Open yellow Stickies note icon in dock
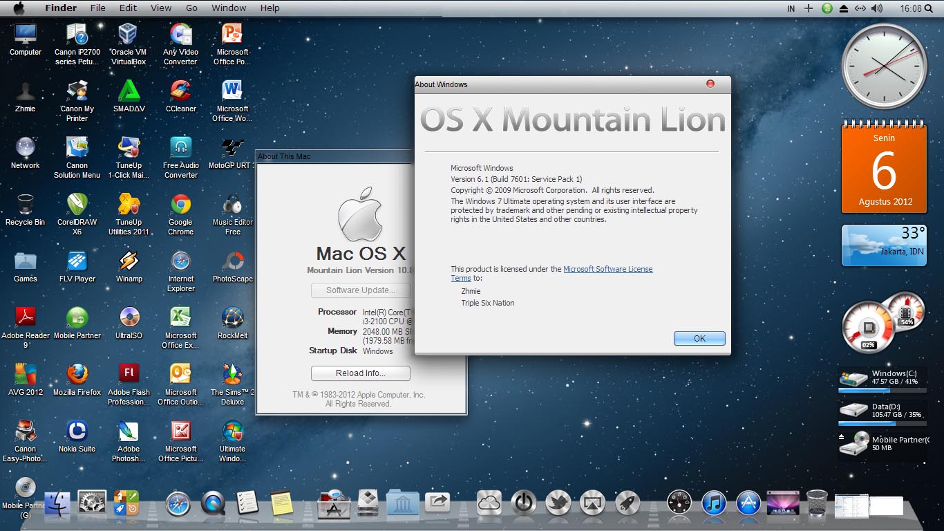The height and width of the screenshot is (531, 944). pyautogui.click(x=281, y=503)
